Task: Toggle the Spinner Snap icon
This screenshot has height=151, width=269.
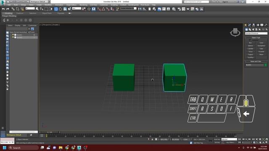Action: coord(112,9)
